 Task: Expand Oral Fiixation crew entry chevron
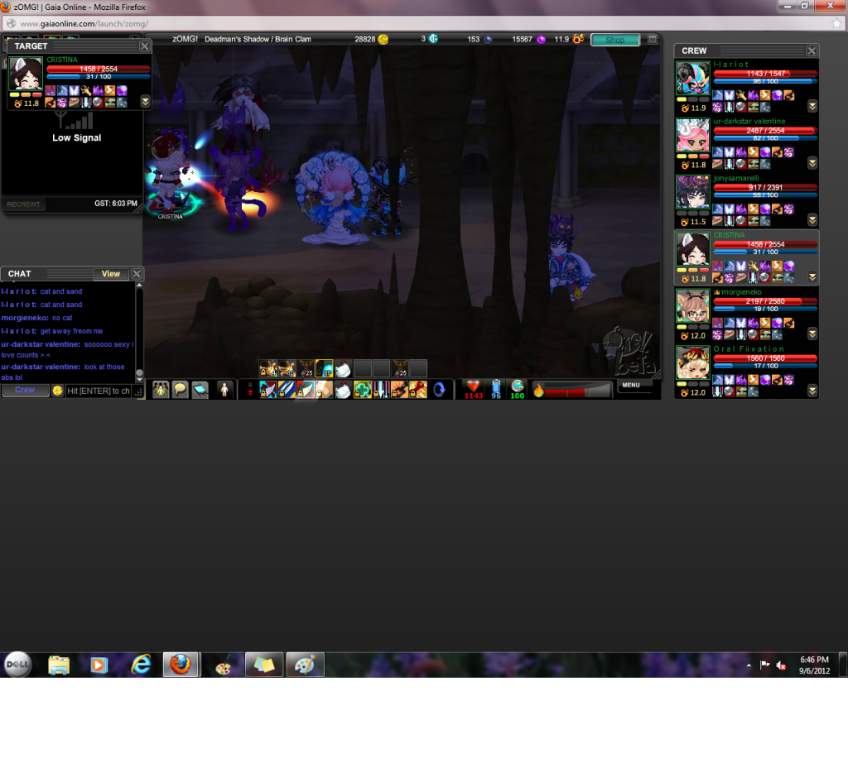point(812,391)
